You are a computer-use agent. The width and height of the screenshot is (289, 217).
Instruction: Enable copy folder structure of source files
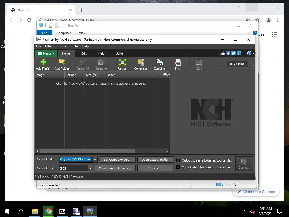178,167
